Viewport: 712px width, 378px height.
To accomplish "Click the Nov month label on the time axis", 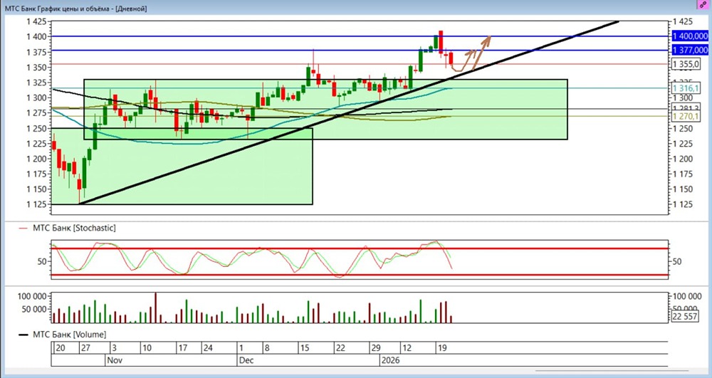I will point(115,360).
